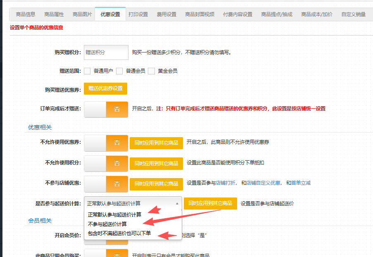This screenshot has height=257, width=373.
Task: Enable the 不允许使用积分 switch
Action: 106,163
